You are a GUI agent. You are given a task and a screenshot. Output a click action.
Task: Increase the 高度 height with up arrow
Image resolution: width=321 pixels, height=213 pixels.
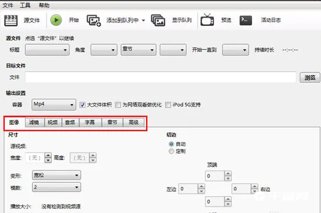[x=92, y=155]
